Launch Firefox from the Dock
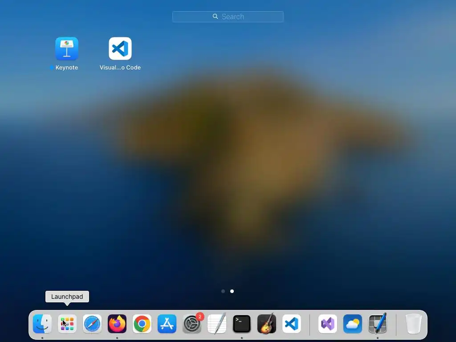 tap(117, 324)
